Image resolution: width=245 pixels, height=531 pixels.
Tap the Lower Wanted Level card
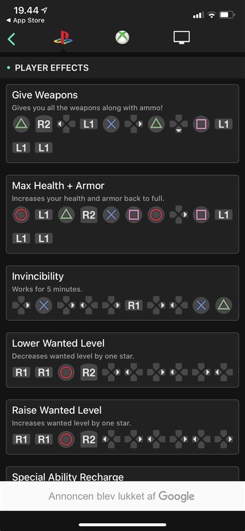122,360
